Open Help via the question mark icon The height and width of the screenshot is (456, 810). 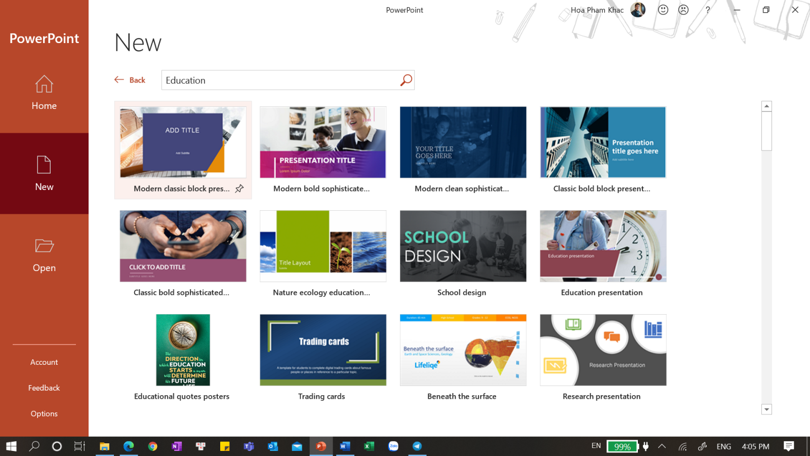[x=708, y=10]
